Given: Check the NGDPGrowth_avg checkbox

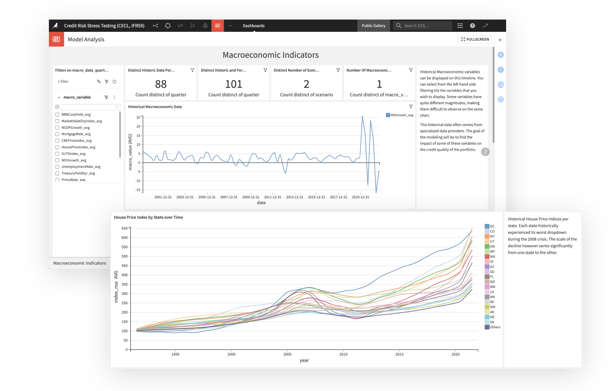Looking at the screenshot, I should click(x=57, y=127).
